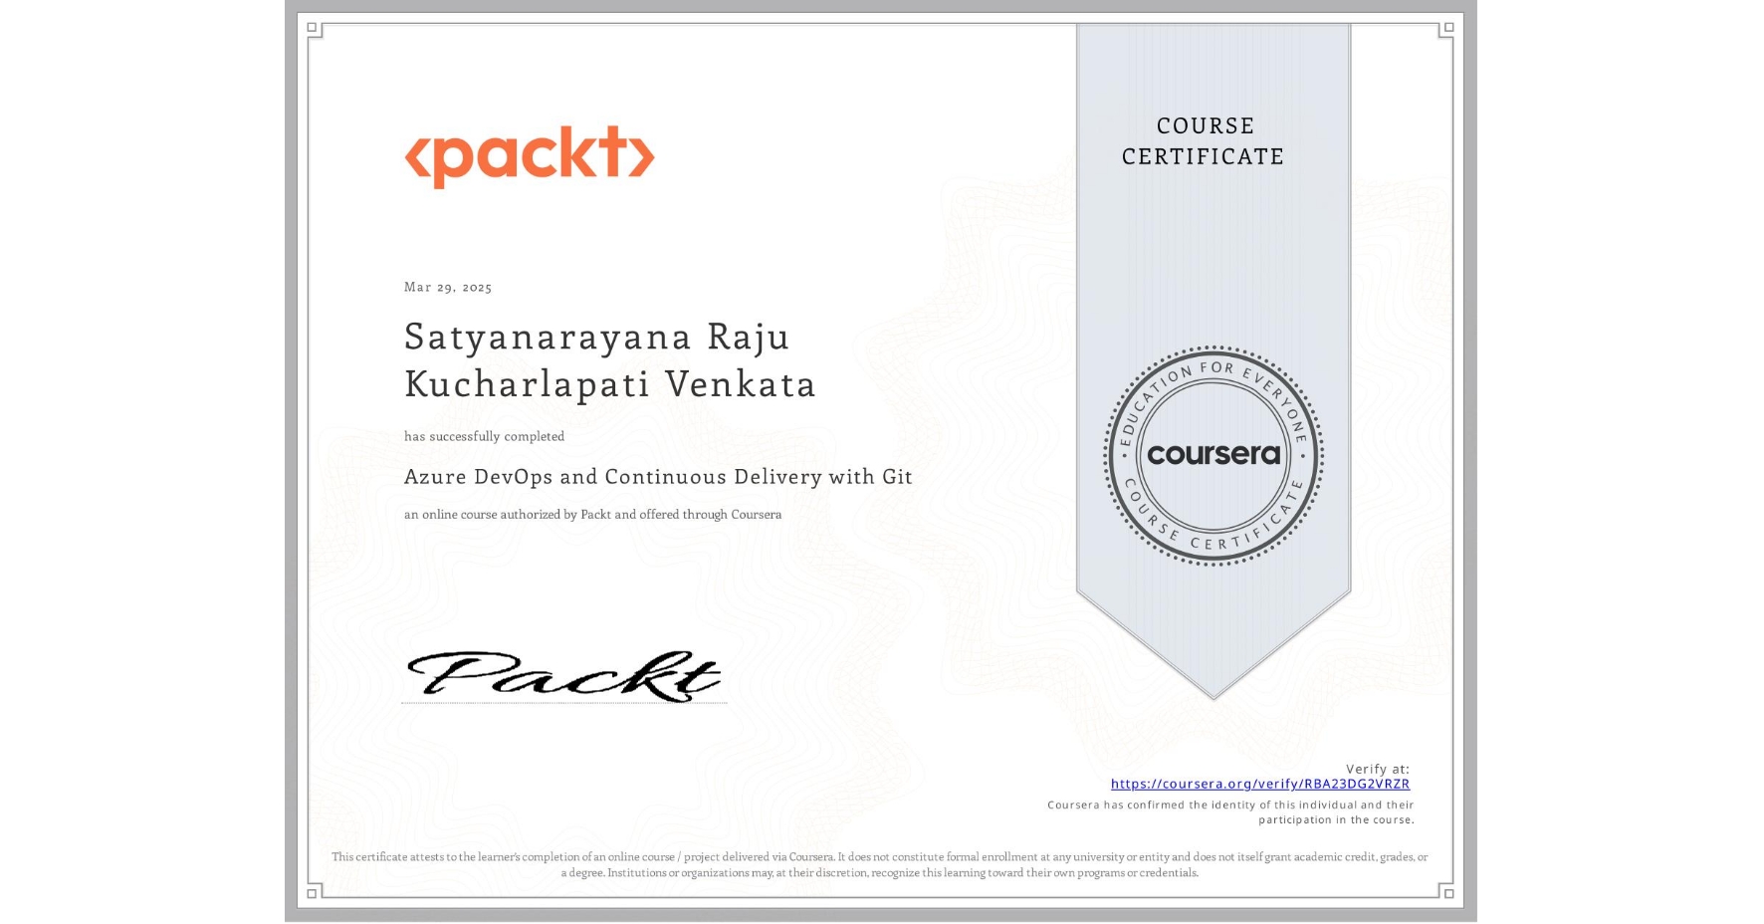Select course title 'Azure DevOps and Continuous Delivery with Git'

tap(658, 477)
